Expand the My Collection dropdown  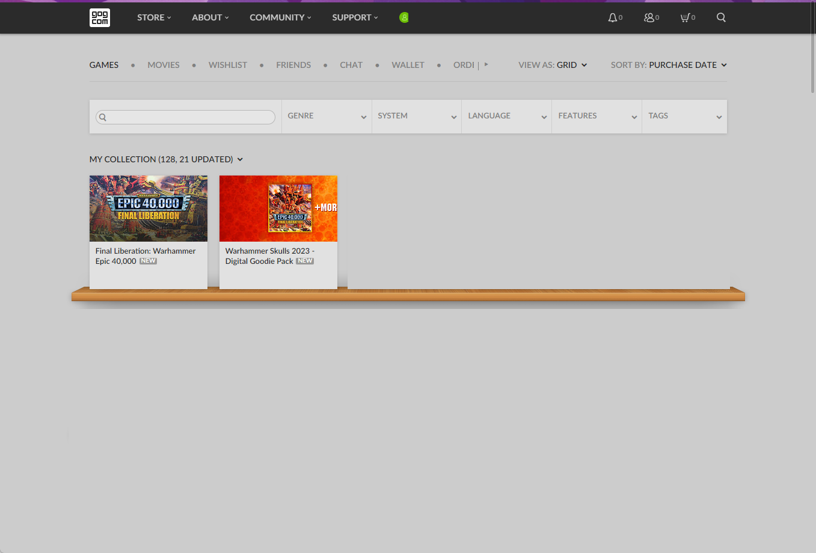(166, 159)
